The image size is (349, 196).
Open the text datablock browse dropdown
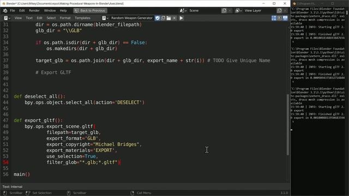point(105,18)
